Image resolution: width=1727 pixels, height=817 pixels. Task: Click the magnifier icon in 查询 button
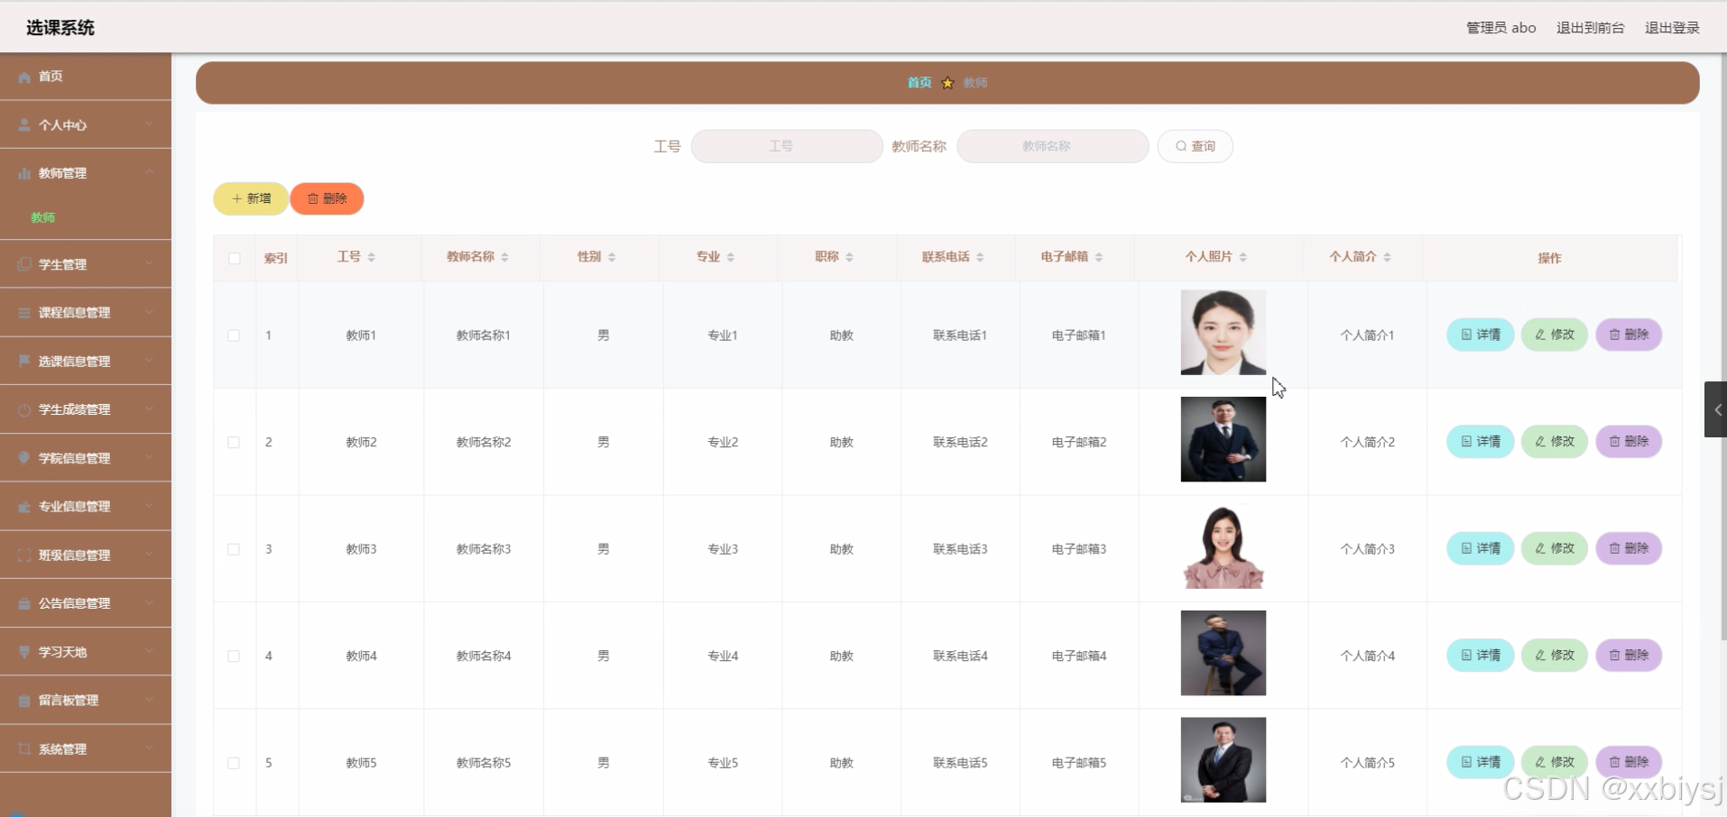[1182, 146]
